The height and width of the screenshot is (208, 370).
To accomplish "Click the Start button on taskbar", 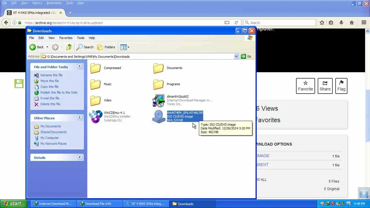I will point(14,204).
